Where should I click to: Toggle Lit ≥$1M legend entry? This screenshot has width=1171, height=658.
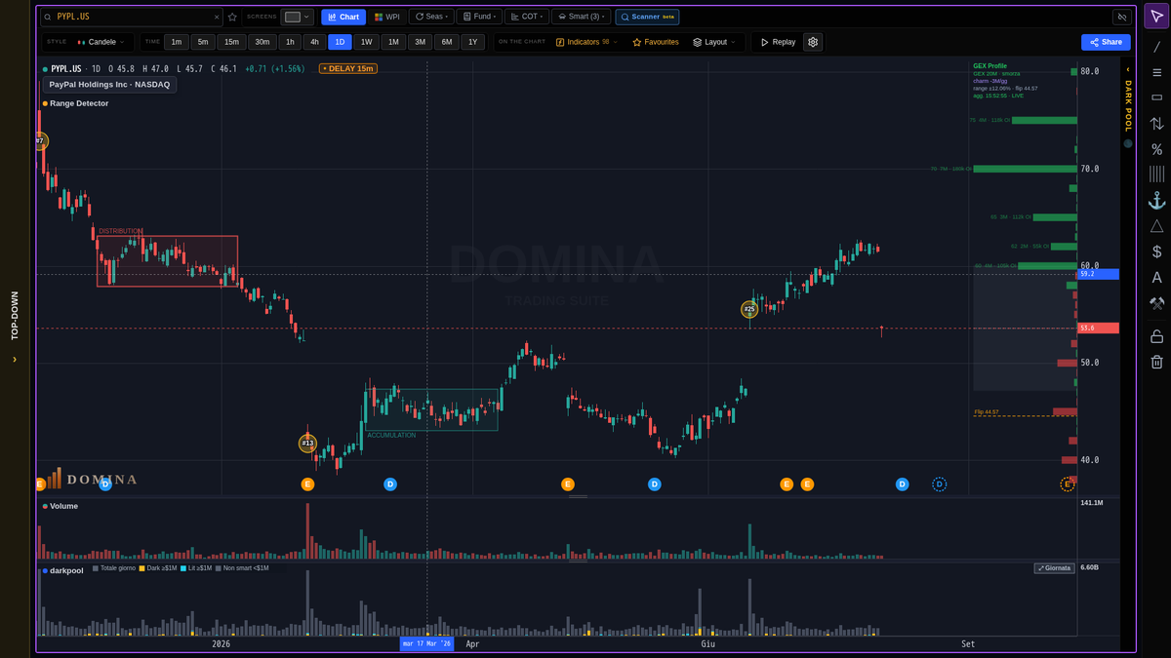tap(196, 567)
